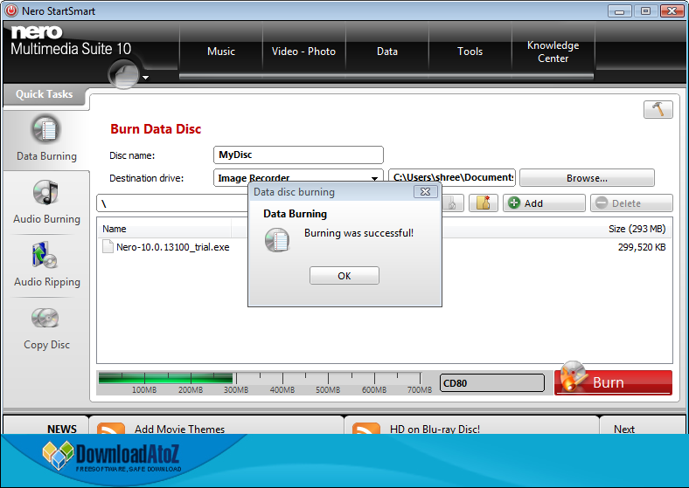This screenshot has width=689, height=488.
Task: Click the NEWS label
Action: pyautogui.click(x=62, y=429)
